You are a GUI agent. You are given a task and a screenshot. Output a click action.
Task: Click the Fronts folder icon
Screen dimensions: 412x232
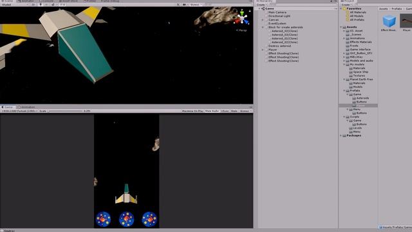coord(348,46)
